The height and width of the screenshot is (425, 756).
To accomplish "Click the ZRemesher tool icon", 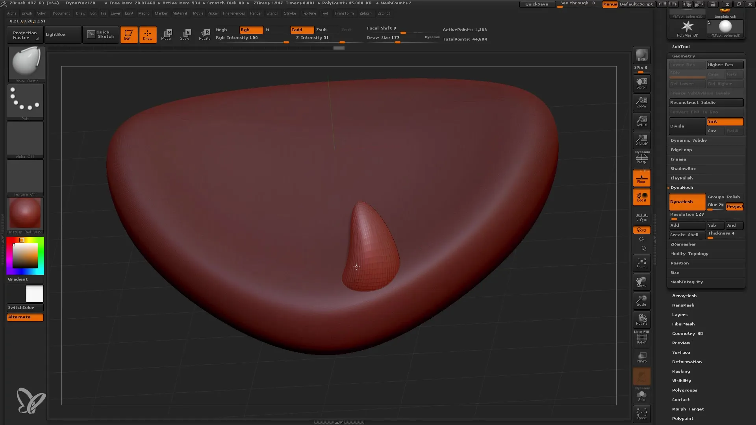I will coord(683,244).
